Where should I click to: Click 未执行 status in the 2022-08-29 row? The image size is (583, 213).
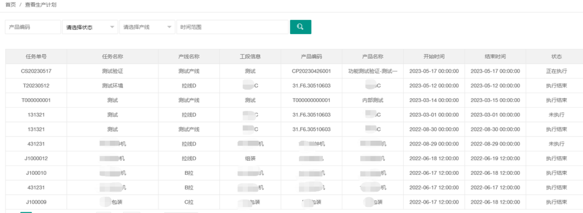click(557, 144)
